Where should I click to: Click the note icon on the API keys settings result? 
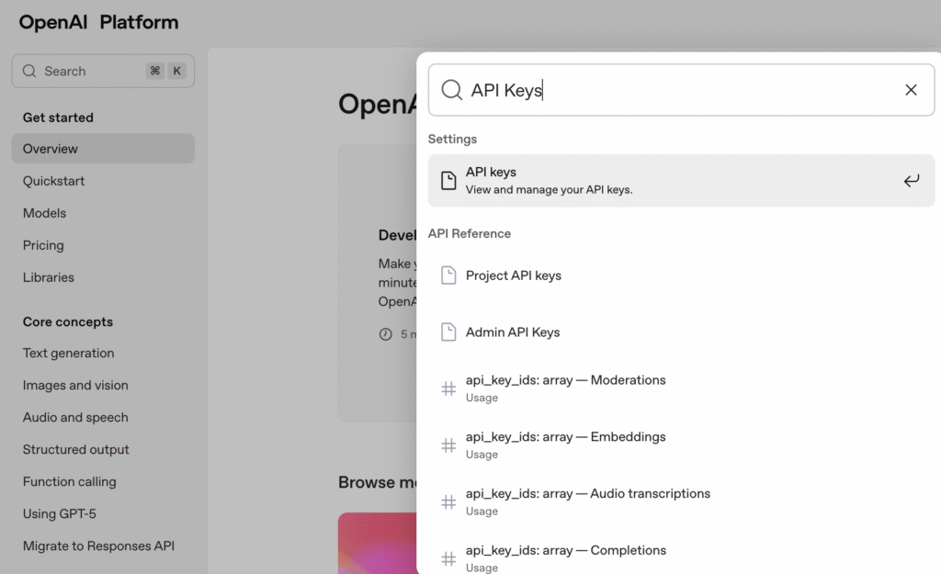tap(449, 180)
